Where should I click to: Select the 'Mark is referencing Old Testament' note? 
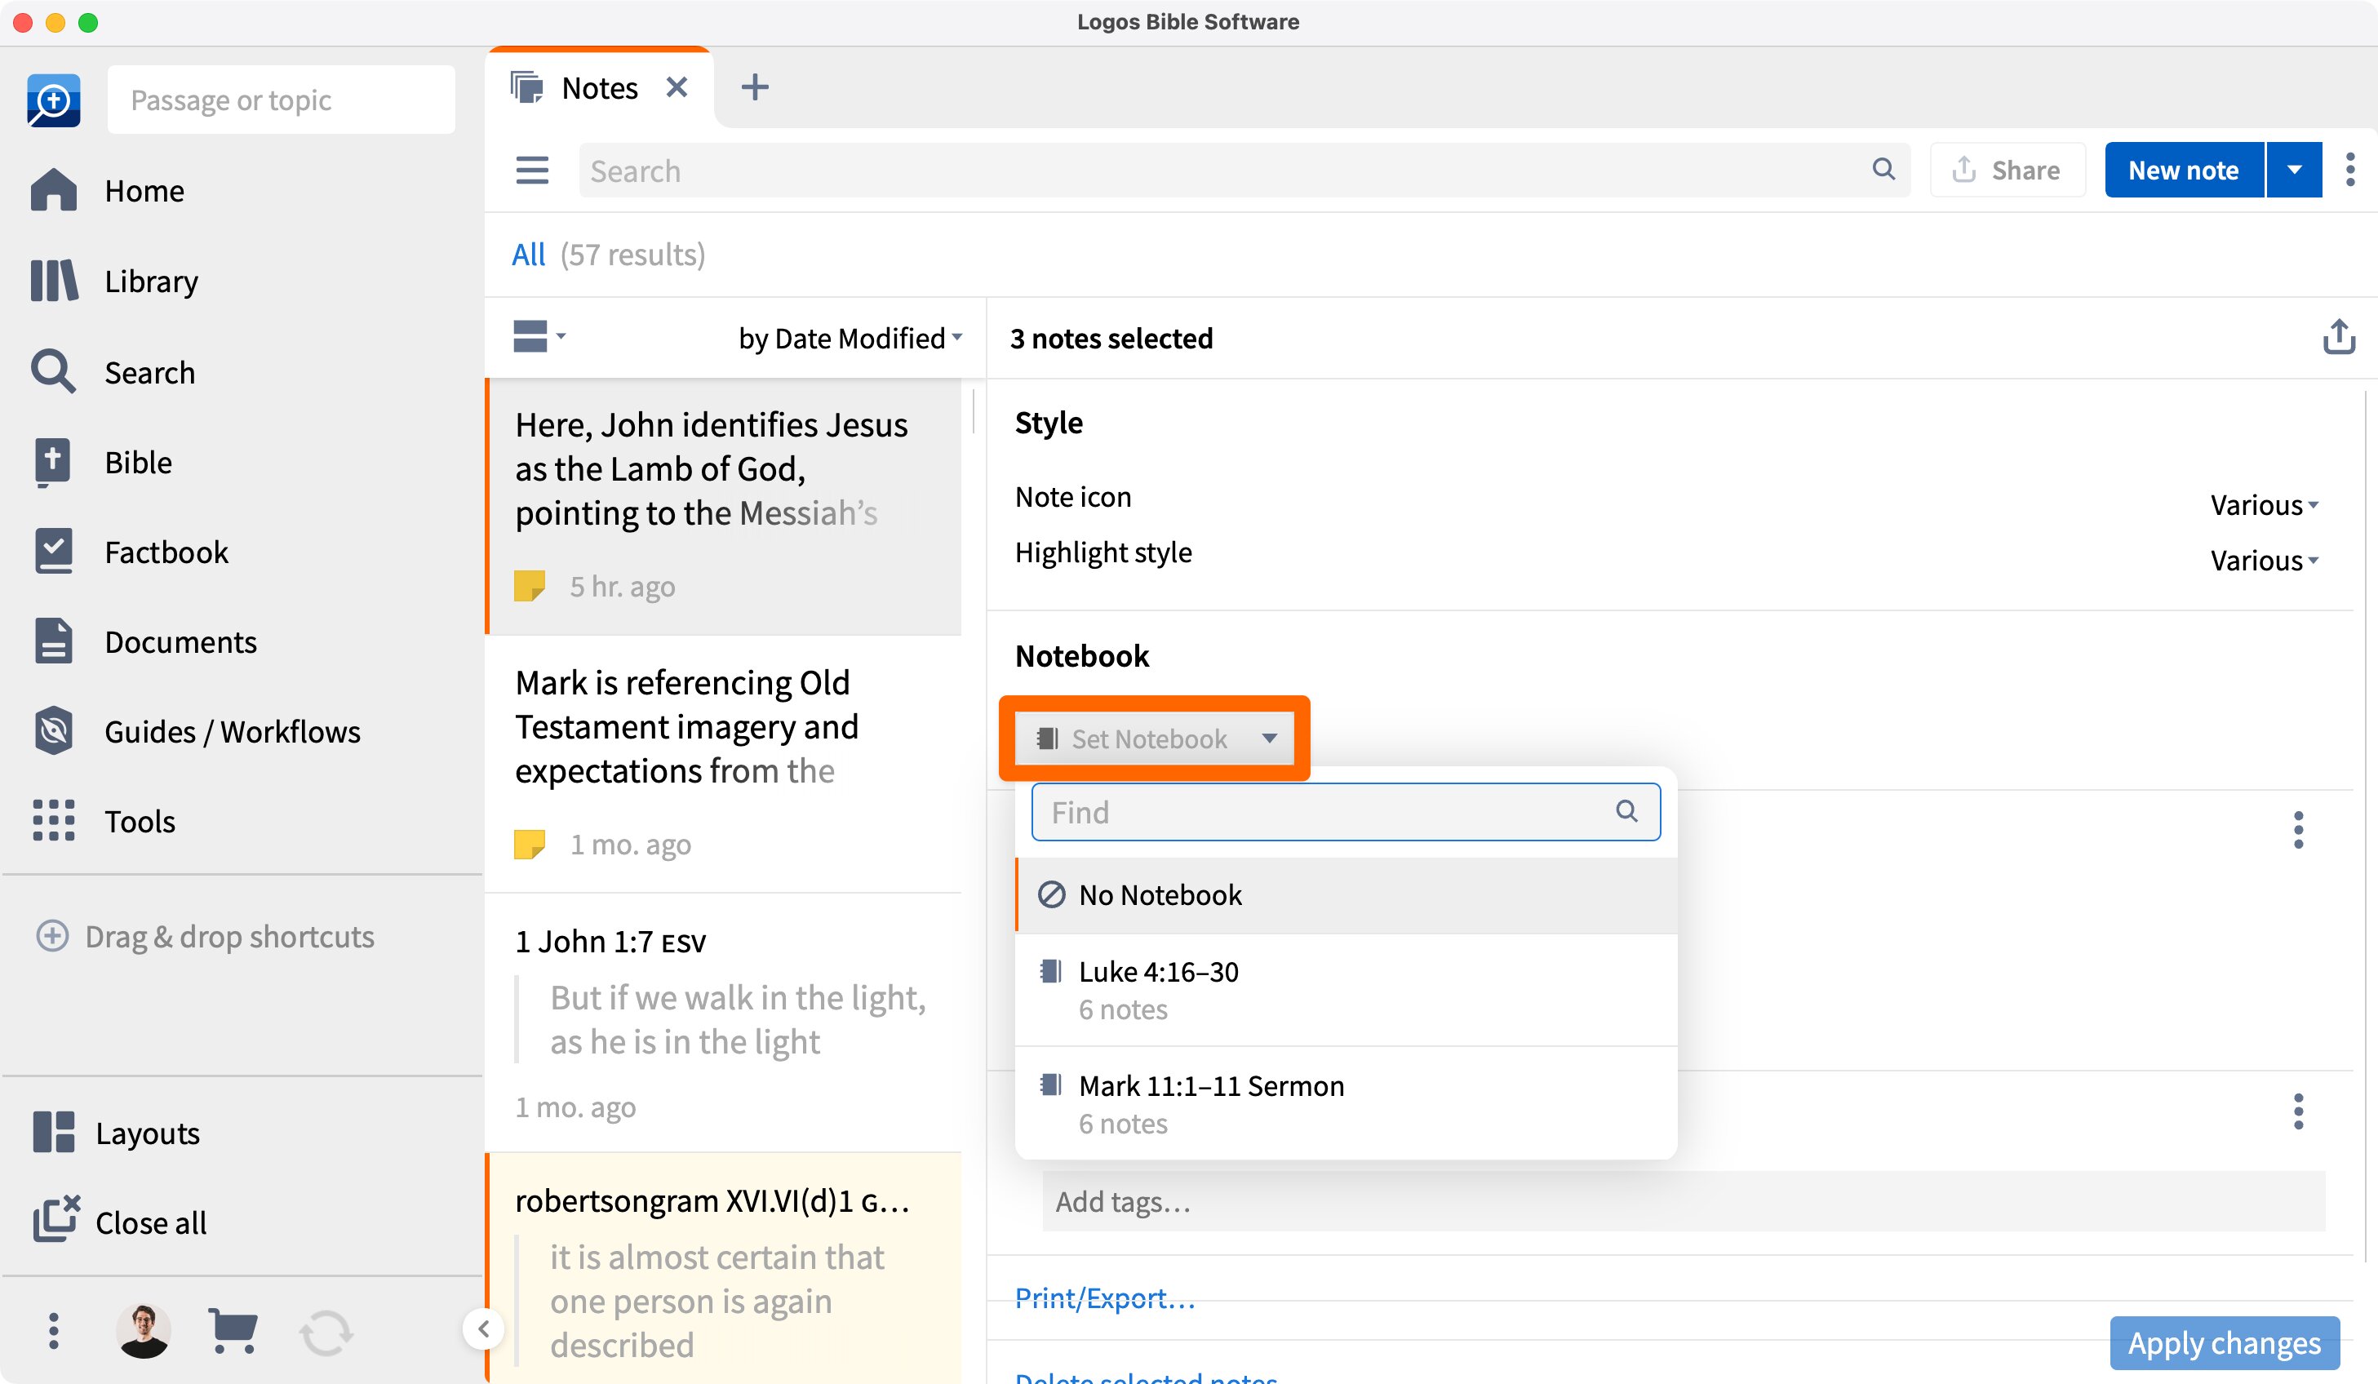[x=724, y=763]
